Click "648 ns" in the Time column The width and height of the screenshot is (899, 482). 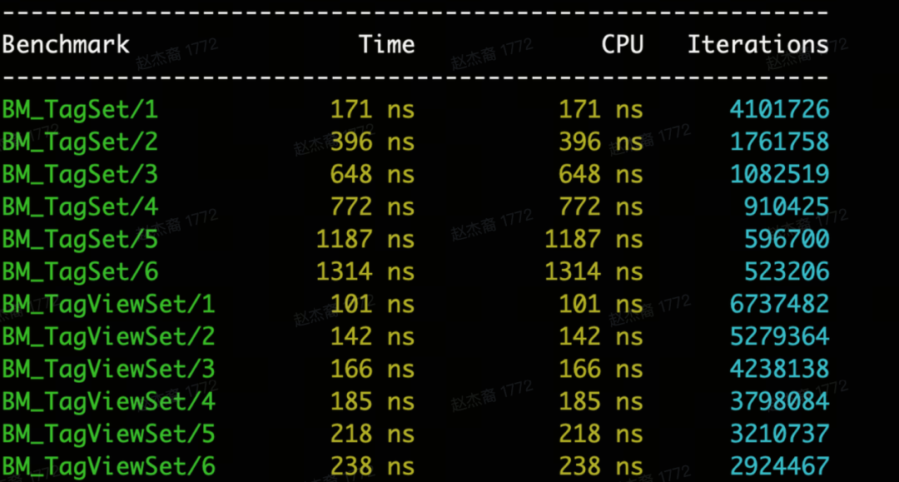[372, 174]
